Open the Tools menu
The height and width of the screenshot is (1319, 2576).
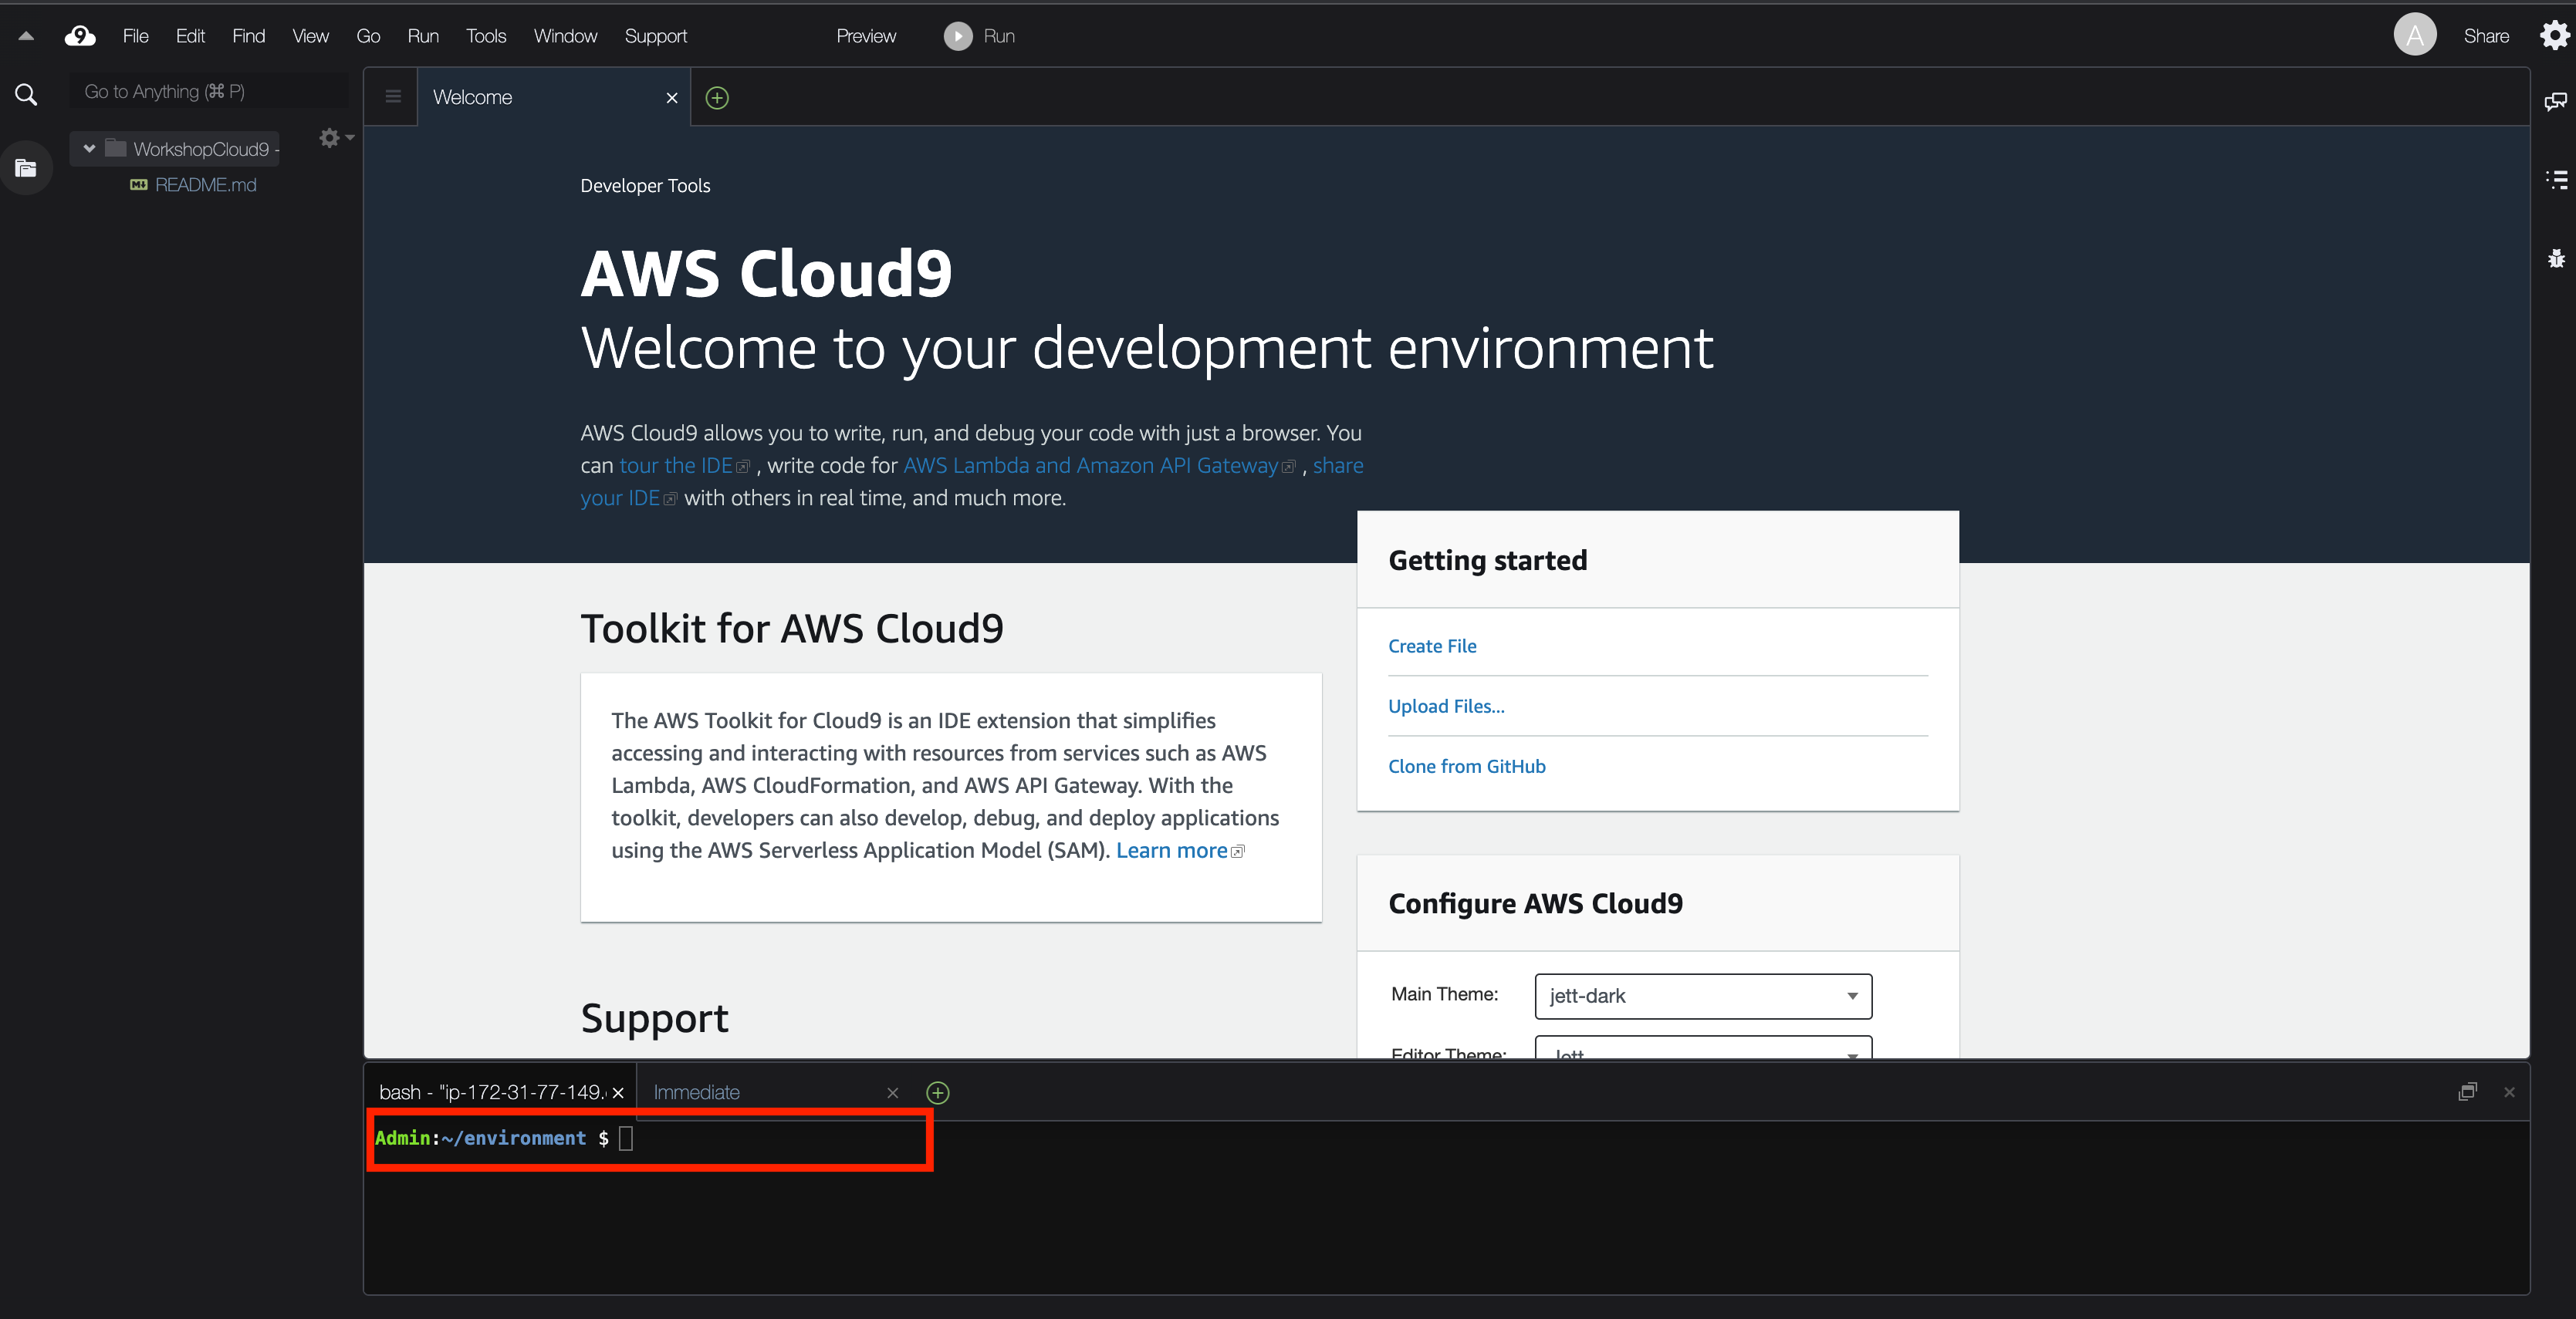(x=486, y=36)
